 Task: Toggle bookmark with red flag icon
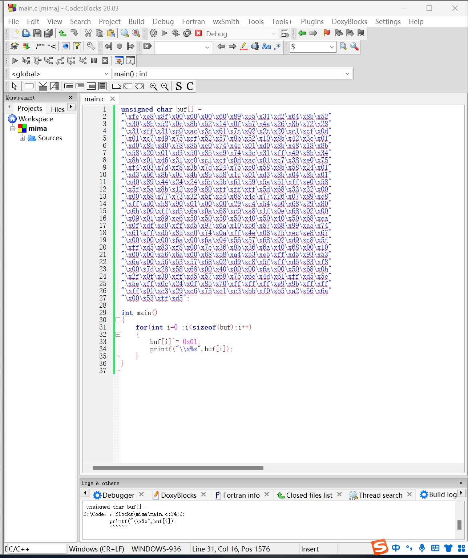[x=327, y=33]
